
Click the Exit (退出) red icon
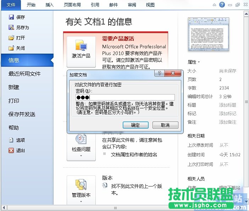tap(11, 150)
